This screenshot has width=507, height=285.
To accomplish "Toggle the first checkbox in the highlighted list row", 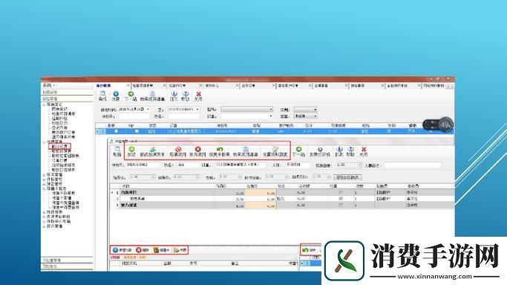I will coord(116,131).
